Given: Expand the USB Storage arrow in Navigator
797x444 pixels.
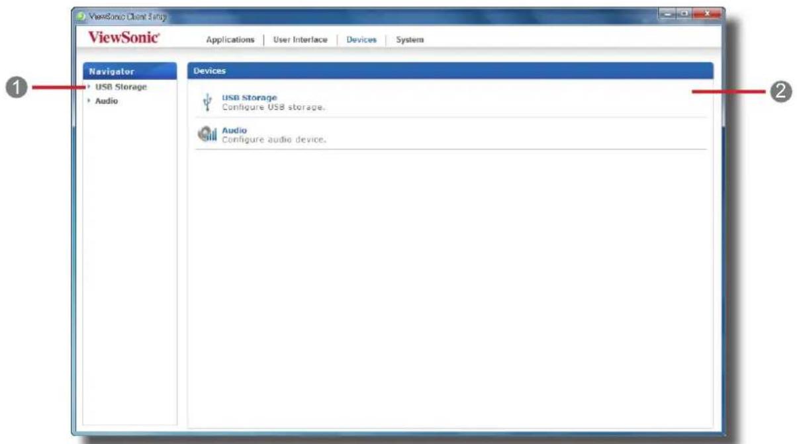Looking at the screenshot, I should (89, 87).
